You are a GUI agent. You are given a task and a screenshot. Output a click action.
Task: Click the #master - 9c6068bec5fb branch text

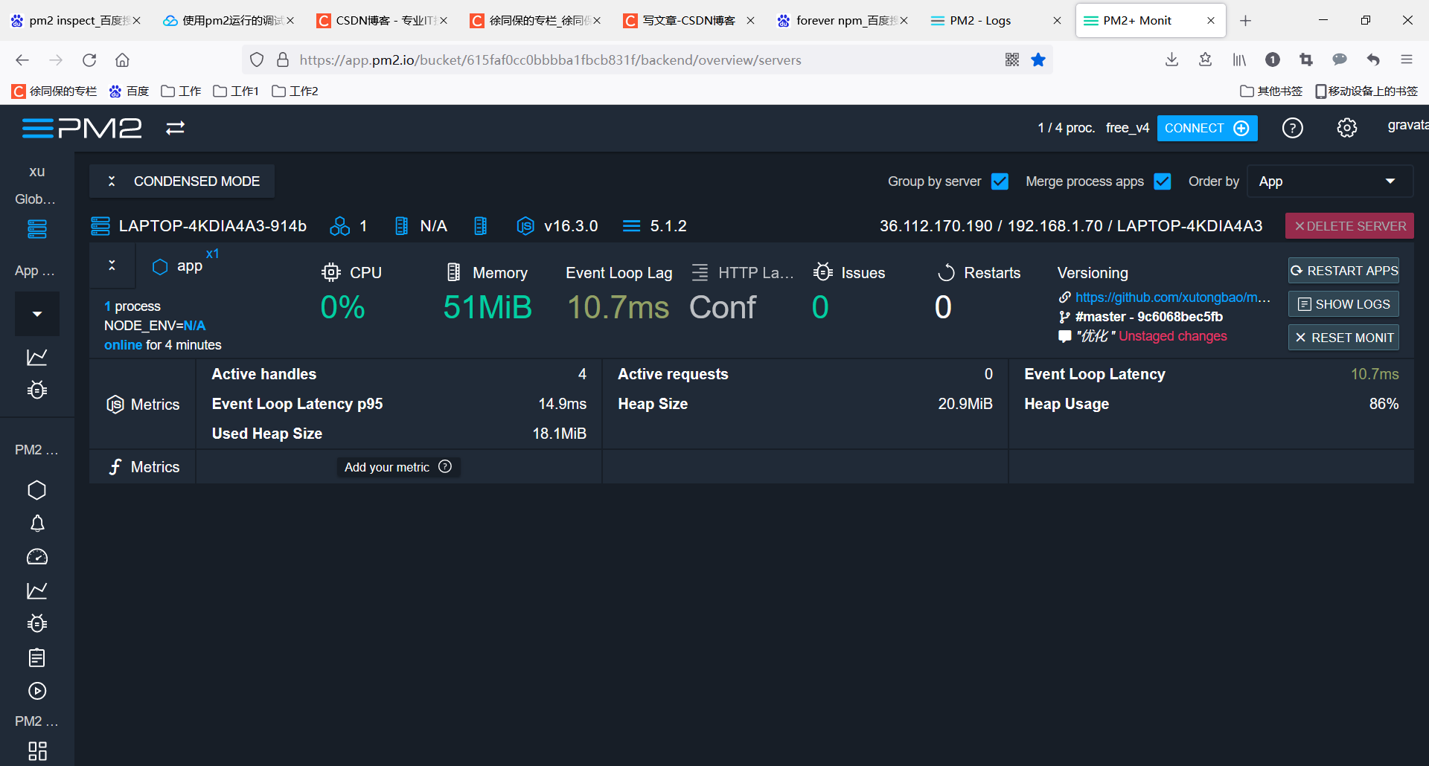(x=1149, y=317)
